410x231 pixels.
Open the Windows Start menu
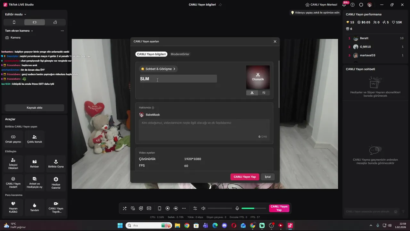click(120, 226)
